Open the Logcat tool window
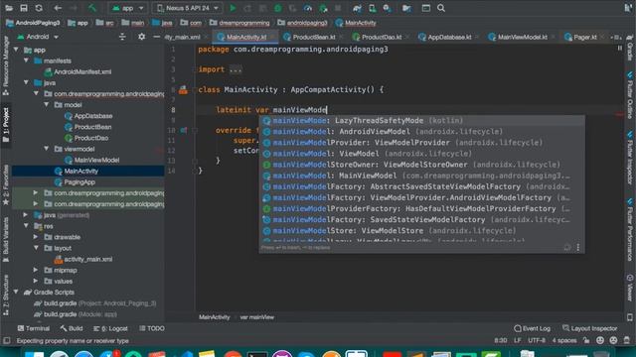Image resolution: width=636 pixels, height=357 pixels. [110, 328]
